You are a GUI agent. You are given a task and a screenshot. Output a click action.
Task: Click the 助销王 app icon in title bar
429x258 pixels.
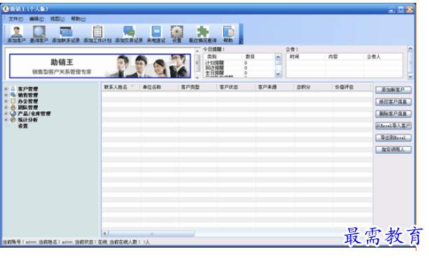click(x=6, y=9)
